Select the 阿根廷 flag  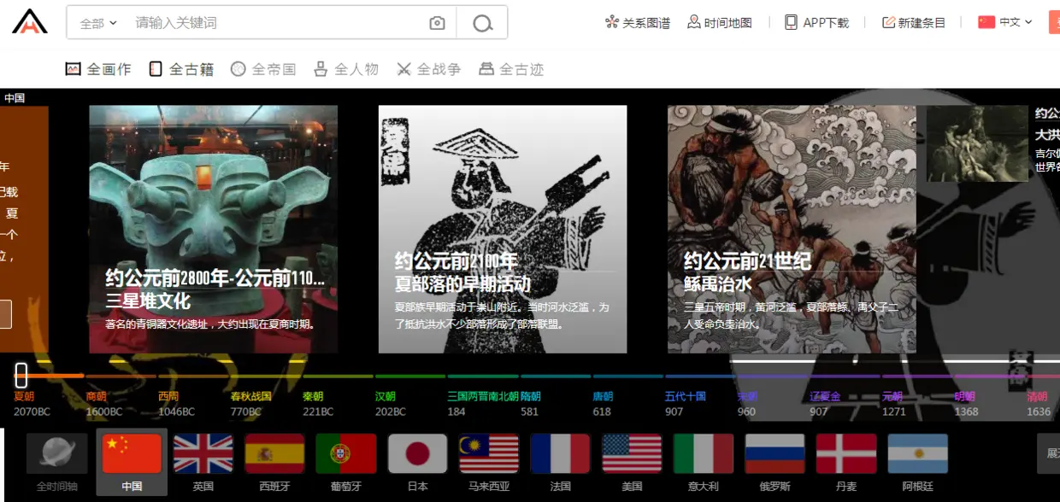click(917, 454)
